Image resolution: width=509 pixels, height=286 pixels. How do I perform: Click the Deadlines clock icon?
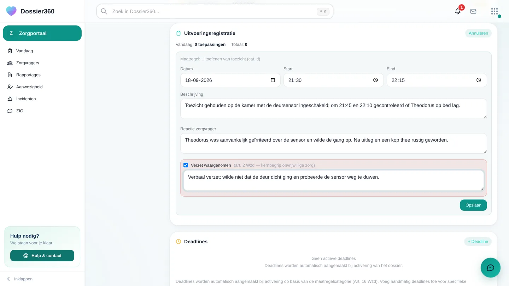click(179, 242)
